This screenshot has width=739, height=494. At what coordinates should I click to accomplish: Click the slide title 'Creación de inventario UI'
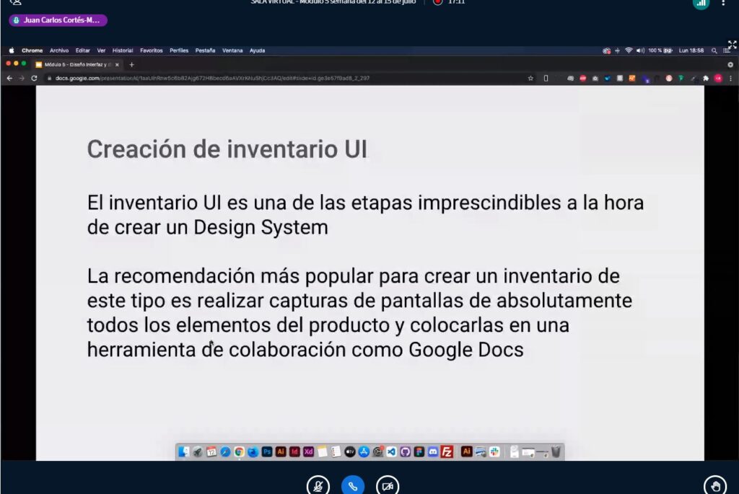(227, 149)
